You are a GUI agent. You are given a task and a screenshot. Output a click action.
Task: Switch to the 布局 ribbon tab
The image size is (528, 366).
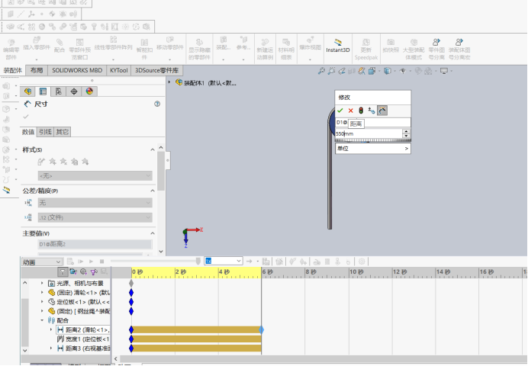[37, 70]
